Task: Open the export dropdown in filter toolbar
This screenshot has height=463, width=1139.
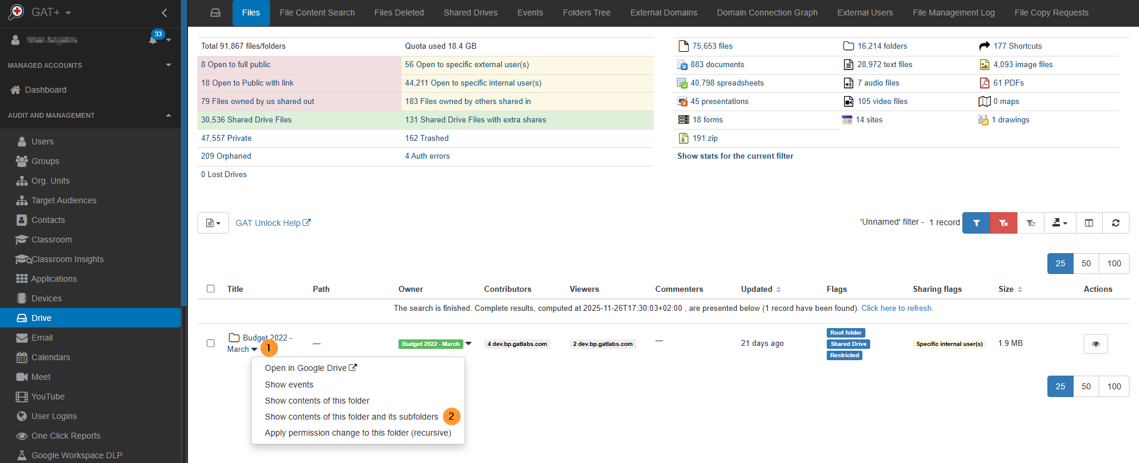Action: 1060,223
